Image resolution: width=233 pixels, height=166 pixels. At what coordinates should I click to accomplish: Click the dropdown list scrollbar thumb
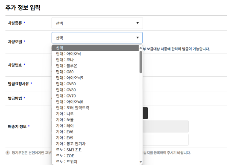tap(140, 62)
